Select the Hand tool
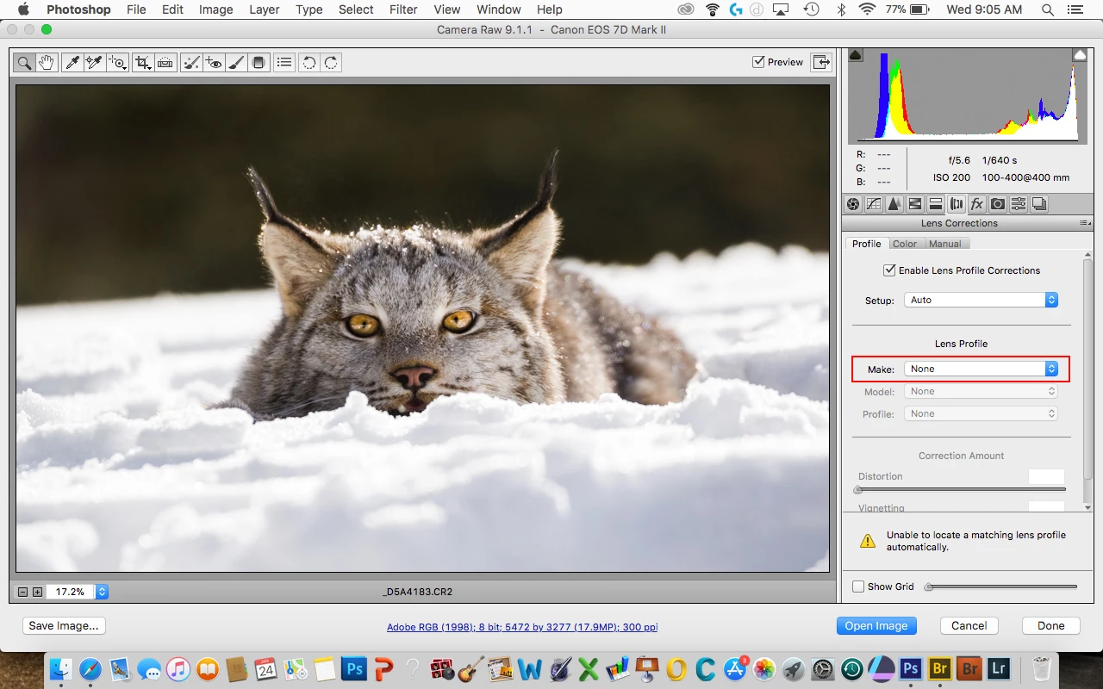Viewport: 1103px width, 689px height. tap(46, 63)
